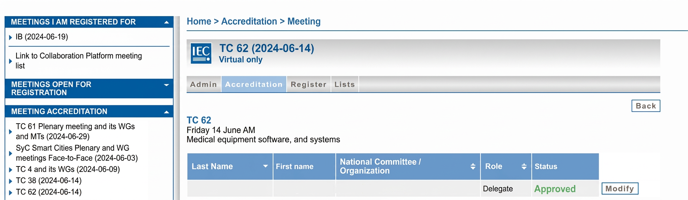This screenshot has width=688, height=200.
Task: Sort the table by Last Name arrow
Action: (x=266, y=166)
